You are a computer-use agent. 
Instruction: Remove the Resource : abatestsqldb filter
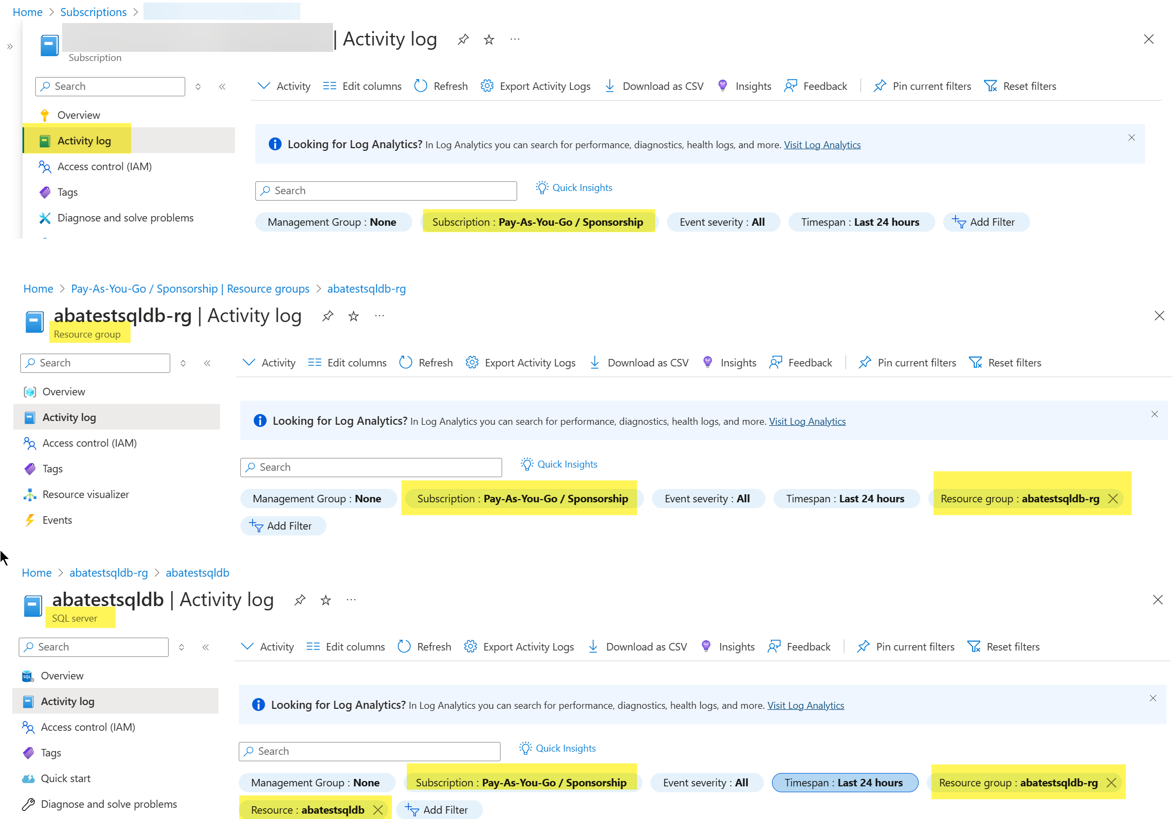(378, 810)
